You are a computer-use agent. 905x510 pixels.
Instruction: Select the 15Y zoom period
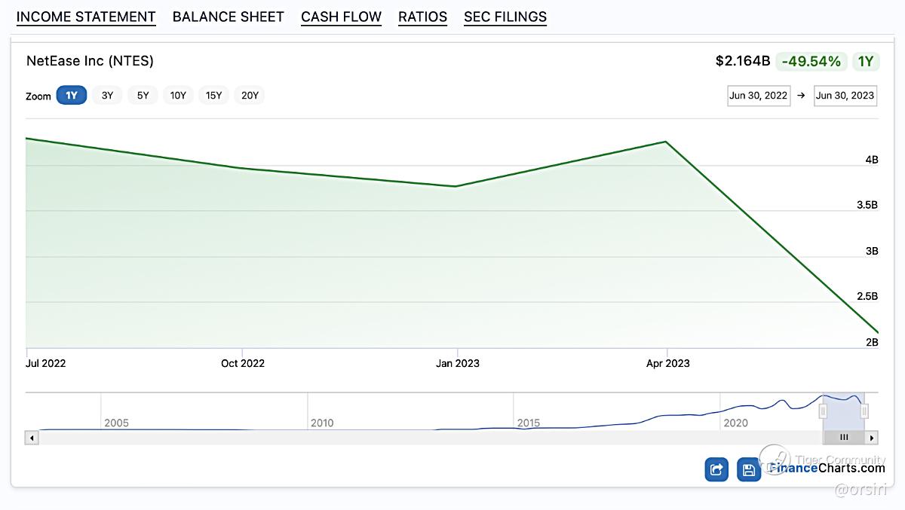click(x=214, y=96)
